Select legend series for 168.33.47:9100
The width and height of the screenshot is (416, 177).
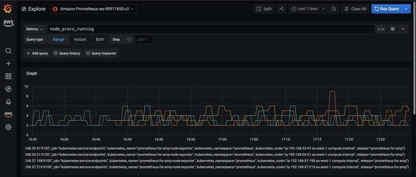214,148
